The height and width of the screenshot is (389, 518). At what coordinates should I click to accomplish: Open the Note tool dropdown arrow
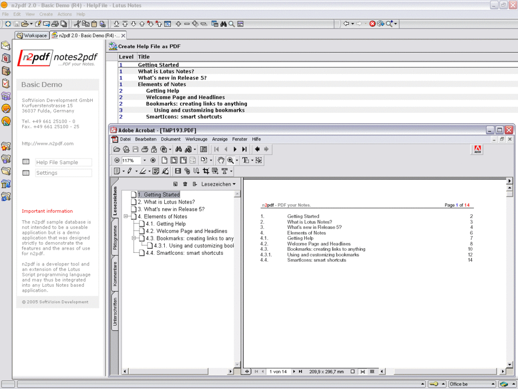[x=123, y=171]
